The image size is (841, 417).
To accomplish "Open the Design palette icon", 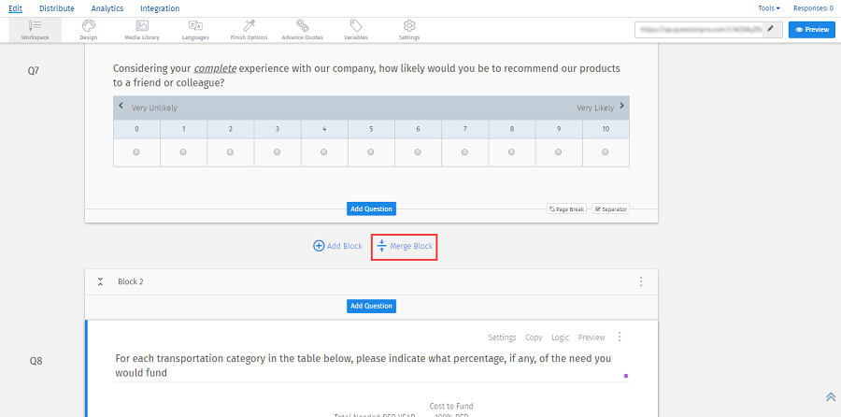I will pos(89,26).
